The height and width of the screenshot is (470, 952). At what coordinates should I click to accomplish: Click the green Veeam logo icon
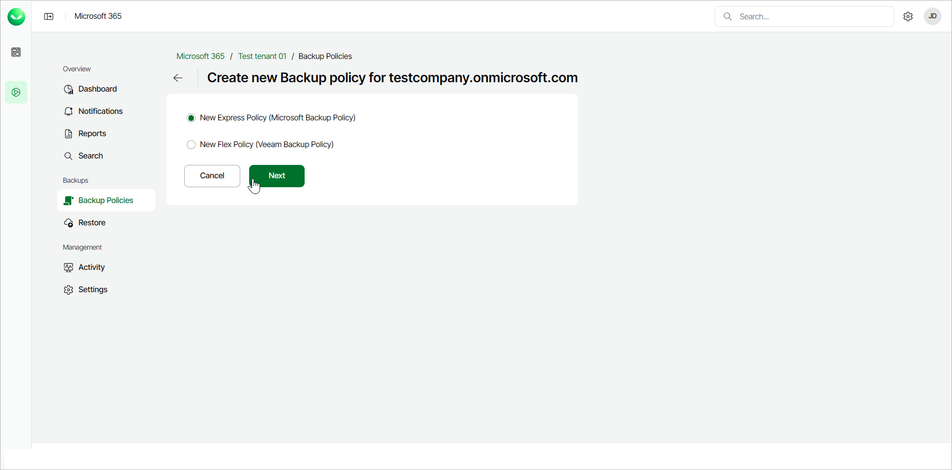[16, 17]
